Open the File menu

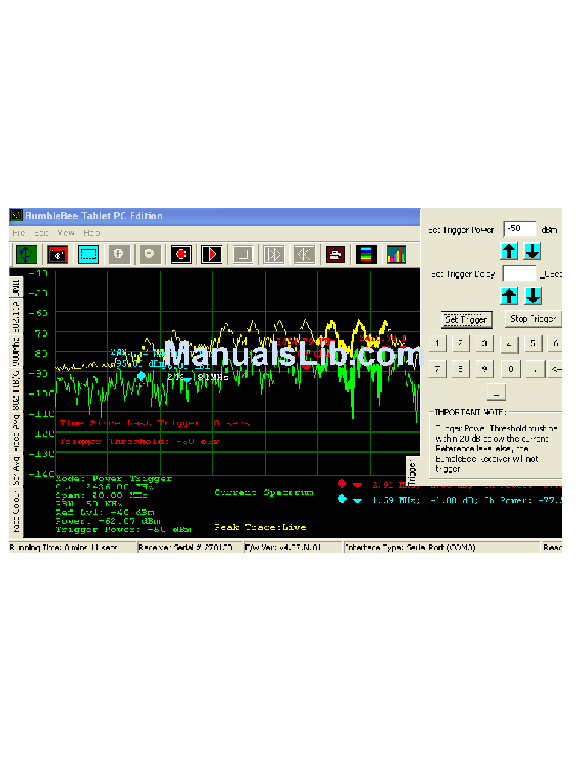(19, 233)
